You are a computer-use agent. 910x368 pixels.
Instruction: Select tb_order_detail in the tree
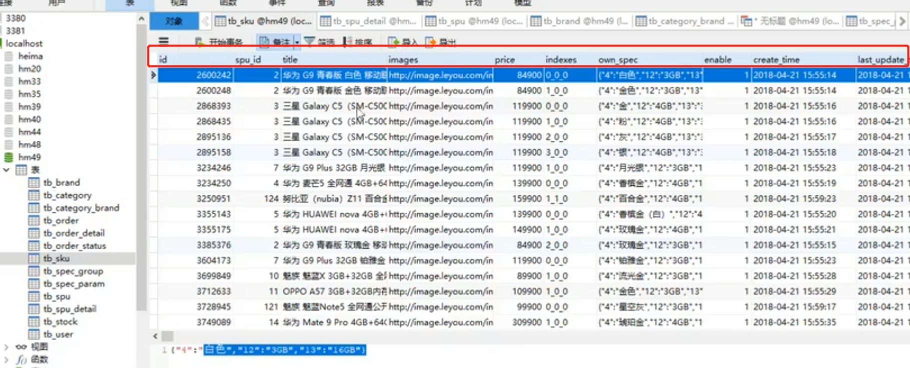[x=74, y=233]
